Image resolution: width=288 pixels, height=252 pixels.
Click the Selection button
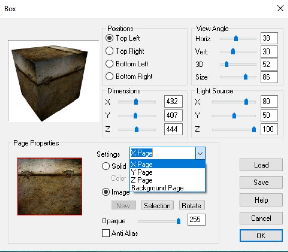pos(157,205)
